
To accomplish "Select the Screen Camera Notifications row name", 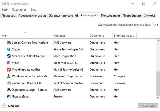I will coord(30,42).
